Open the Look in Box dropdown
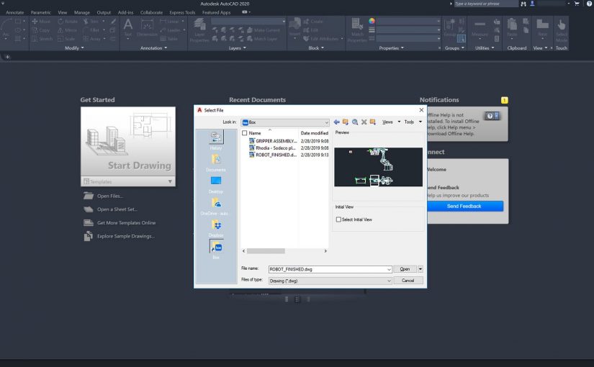 pyautogui.click(x=285, y=122)
